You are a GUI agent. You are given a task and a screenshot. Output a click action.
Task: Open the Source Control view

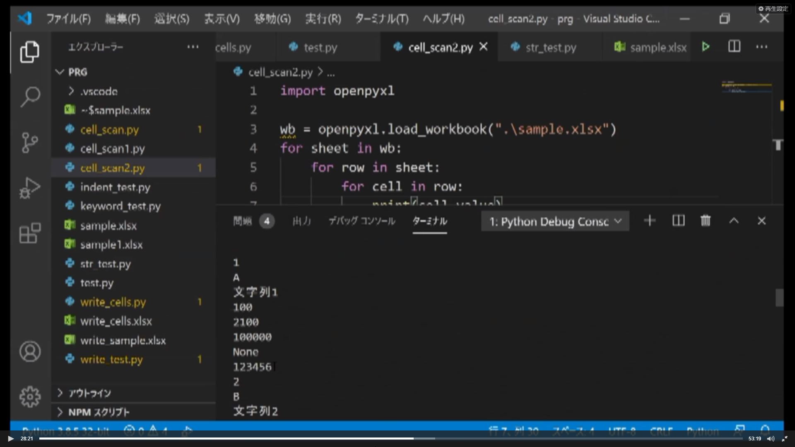click(x=30, y=142)
